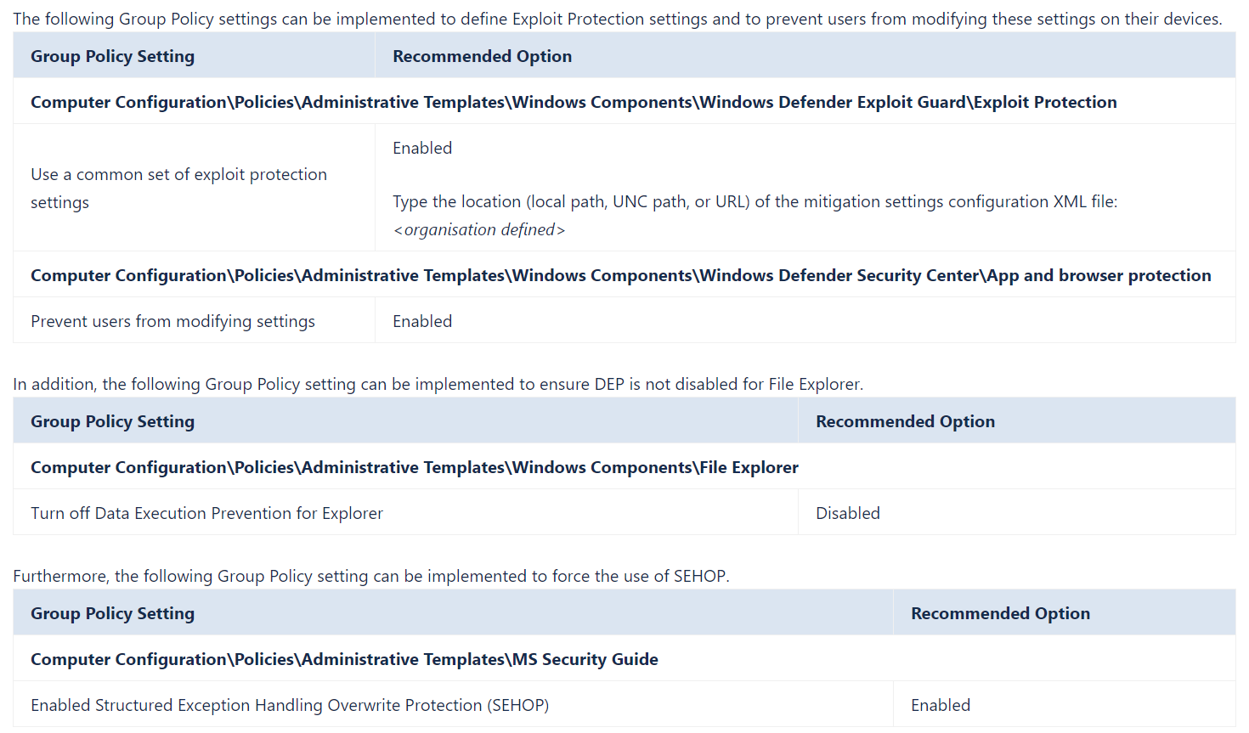The image size is (1249, 733).
Task: Click Enabled in the SEHOP row
Action: point(941,705)
